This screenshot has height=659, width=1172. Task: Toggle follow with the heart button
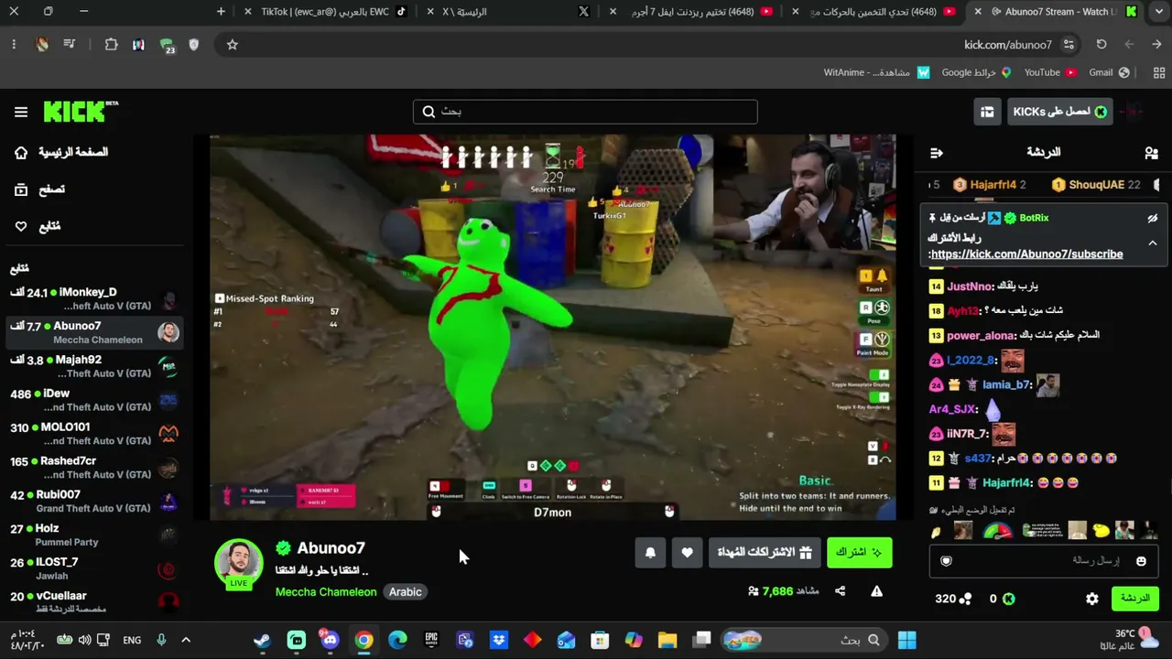(687, 552)
